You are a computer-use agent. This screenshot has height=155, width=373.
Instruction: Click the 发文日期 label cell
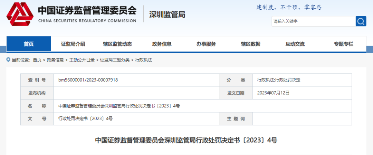pyautogui.click(x=236, y=93)
